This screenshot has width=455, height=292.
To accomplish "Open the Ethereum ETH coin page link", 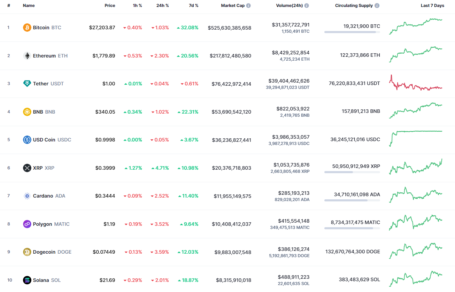I will click(x=45, y=56).
